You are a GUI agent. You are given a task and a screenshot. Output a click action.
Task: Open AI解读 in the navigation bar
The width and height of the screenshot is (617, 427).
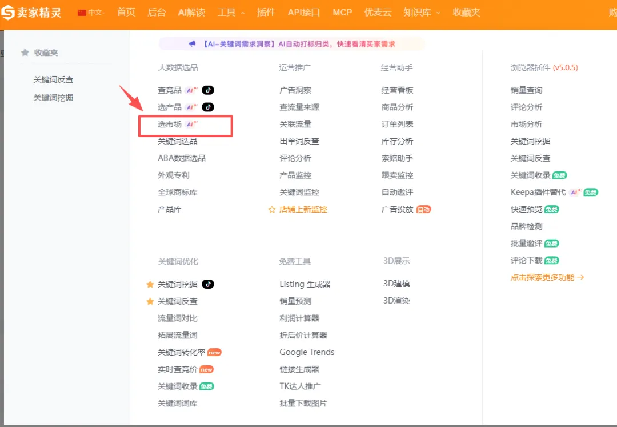[191, 13]
